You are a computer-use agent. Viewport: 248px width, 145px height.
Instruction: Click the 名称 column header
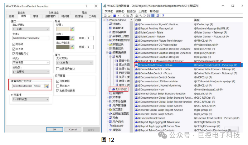164,20
